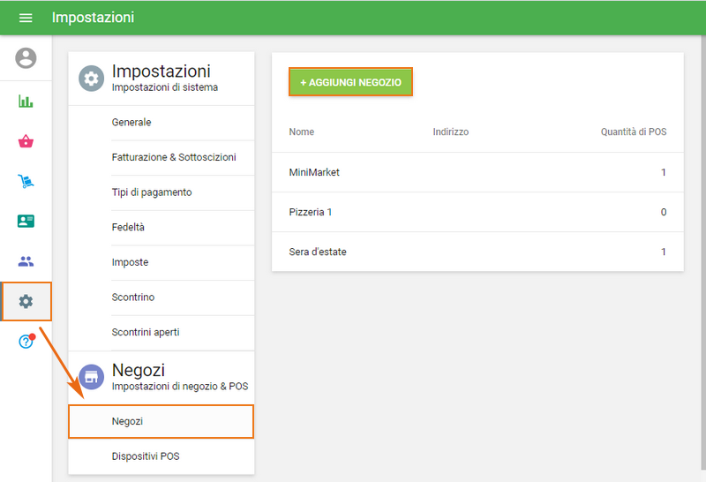Click the Impostazioni gear header icon
The width and height of the screenshot is (706, 482).
pyautogui.click(x=92, y=79)
